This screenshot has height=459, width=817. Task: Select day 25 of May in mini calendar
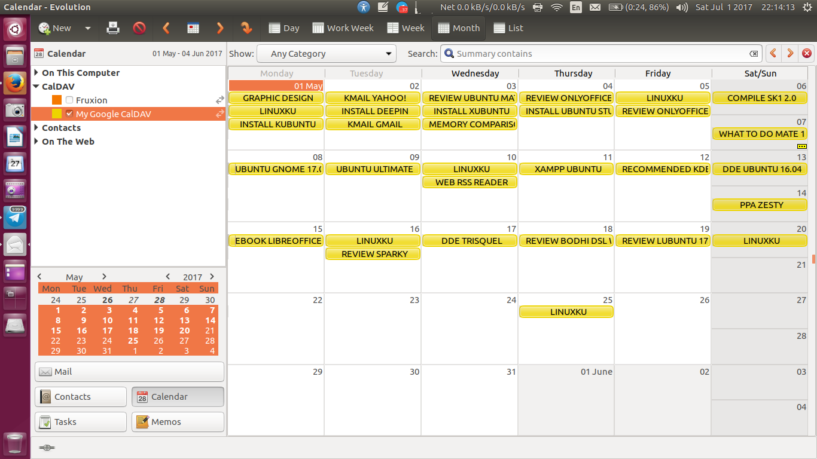(x=133, y=341)
